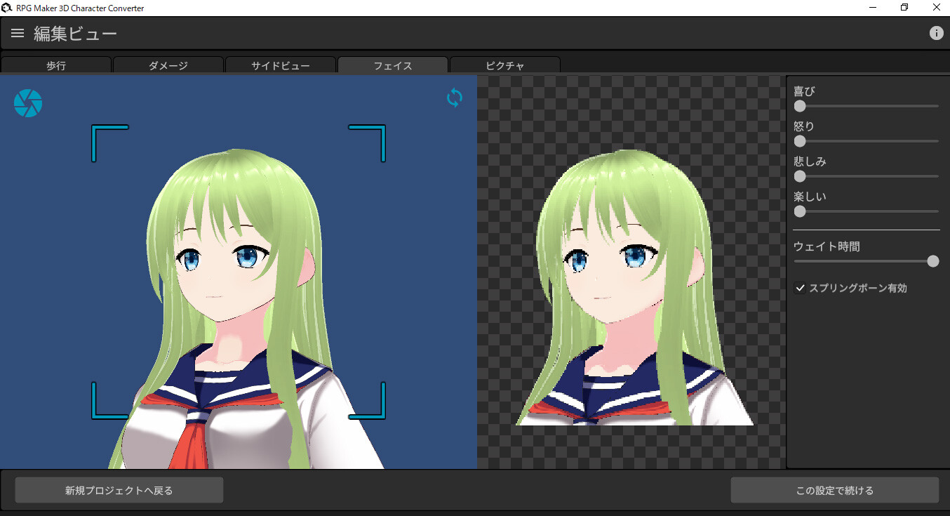Select the フェイス tab
The height and width of the screenshot is (516, 950).
(x=392, y=65)
